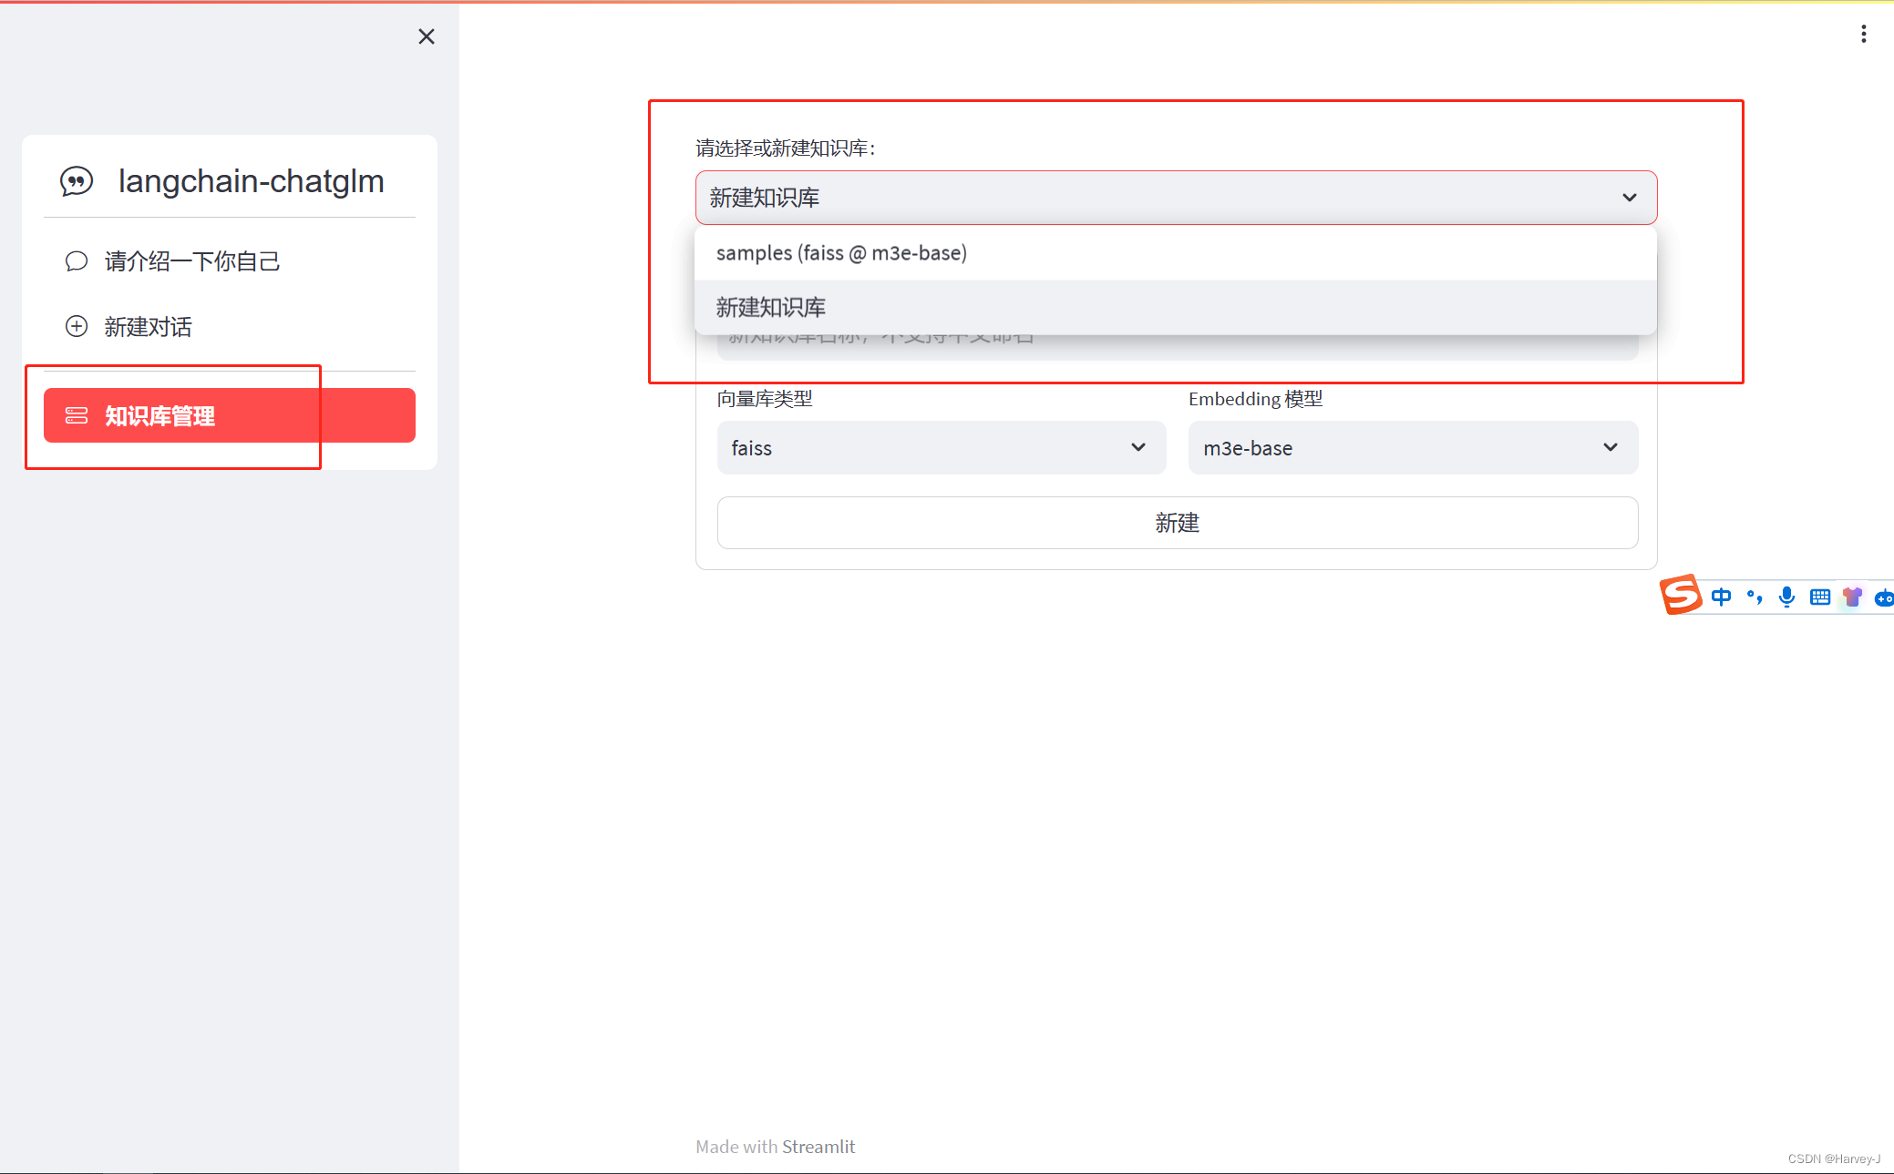Open the 知识库管理 page
This screenshot has width=1894, height=1174.
pos(229,415)
